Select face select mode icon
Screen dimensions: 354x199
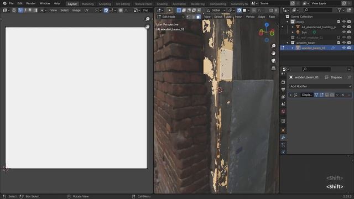pos(199,17)
